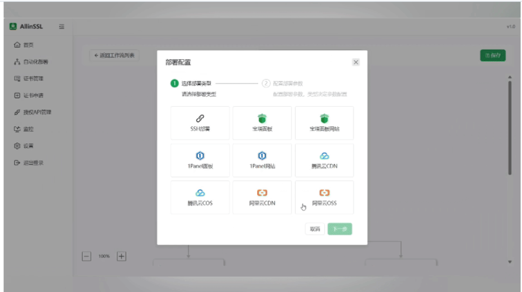Choose the 阿里云OSS deployment option

[x=324, y=197]
